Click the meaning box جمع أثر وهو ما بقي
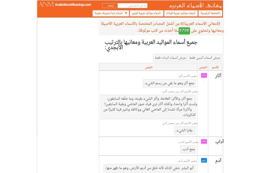This screenshot has height=173, width=260. 169,83
